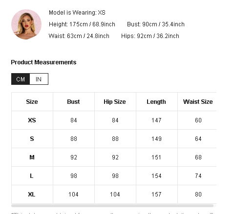Click the XS waist size value 60
The width and height of the screenshot is (235, 214).
point(198,120)
